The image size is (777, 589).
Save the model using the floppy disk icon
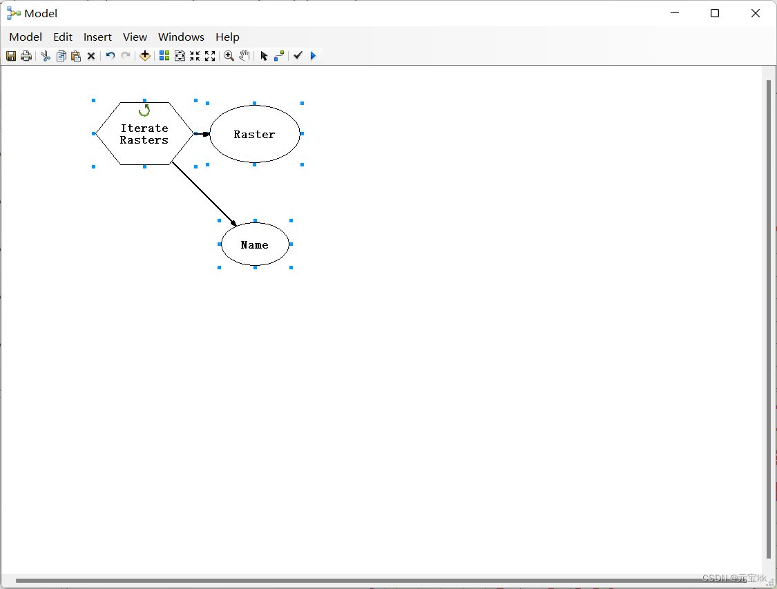[x=11, y=56]
